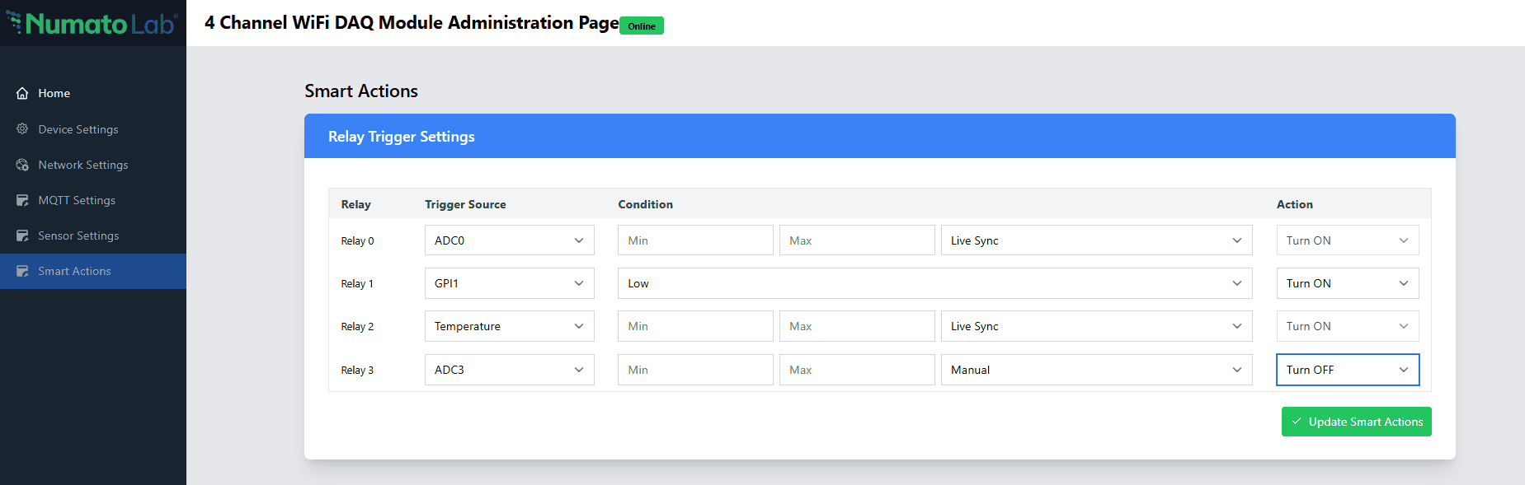Click the MQTT Settings icon
Screen dimensions: 1525x485
[22, 200]
